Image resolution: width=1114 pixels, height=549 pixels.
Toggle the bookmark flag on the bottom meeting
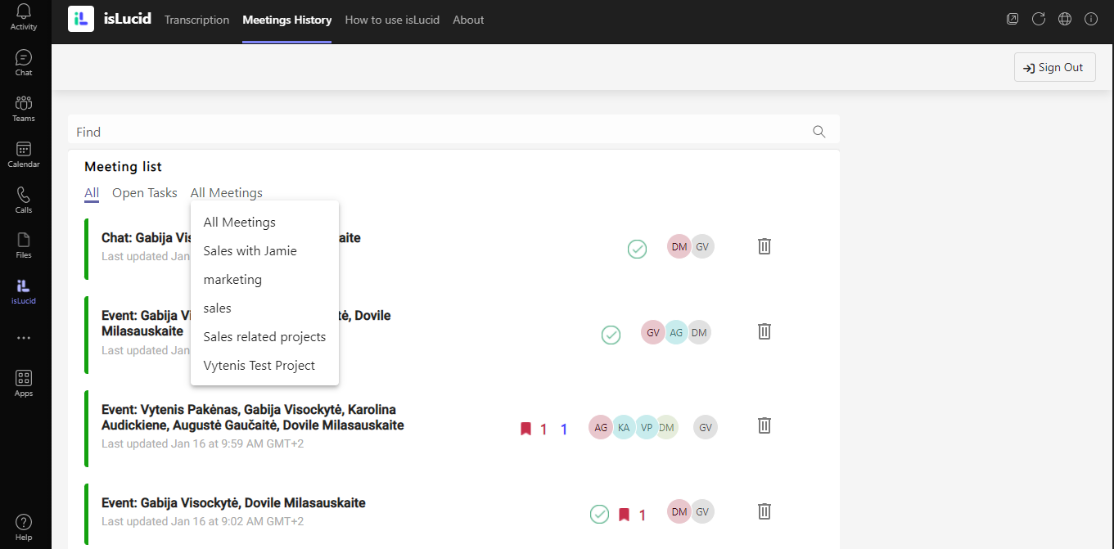tap(626, 514)
